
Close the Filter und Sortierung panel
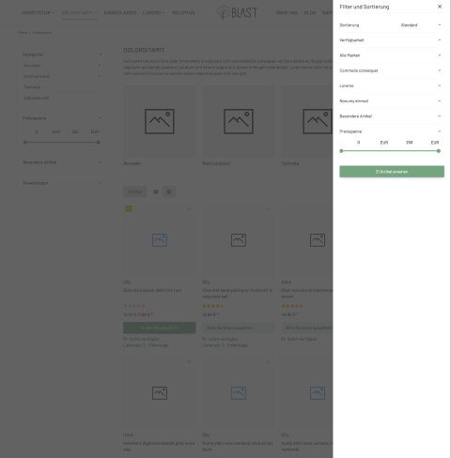(x=440, y=7)
